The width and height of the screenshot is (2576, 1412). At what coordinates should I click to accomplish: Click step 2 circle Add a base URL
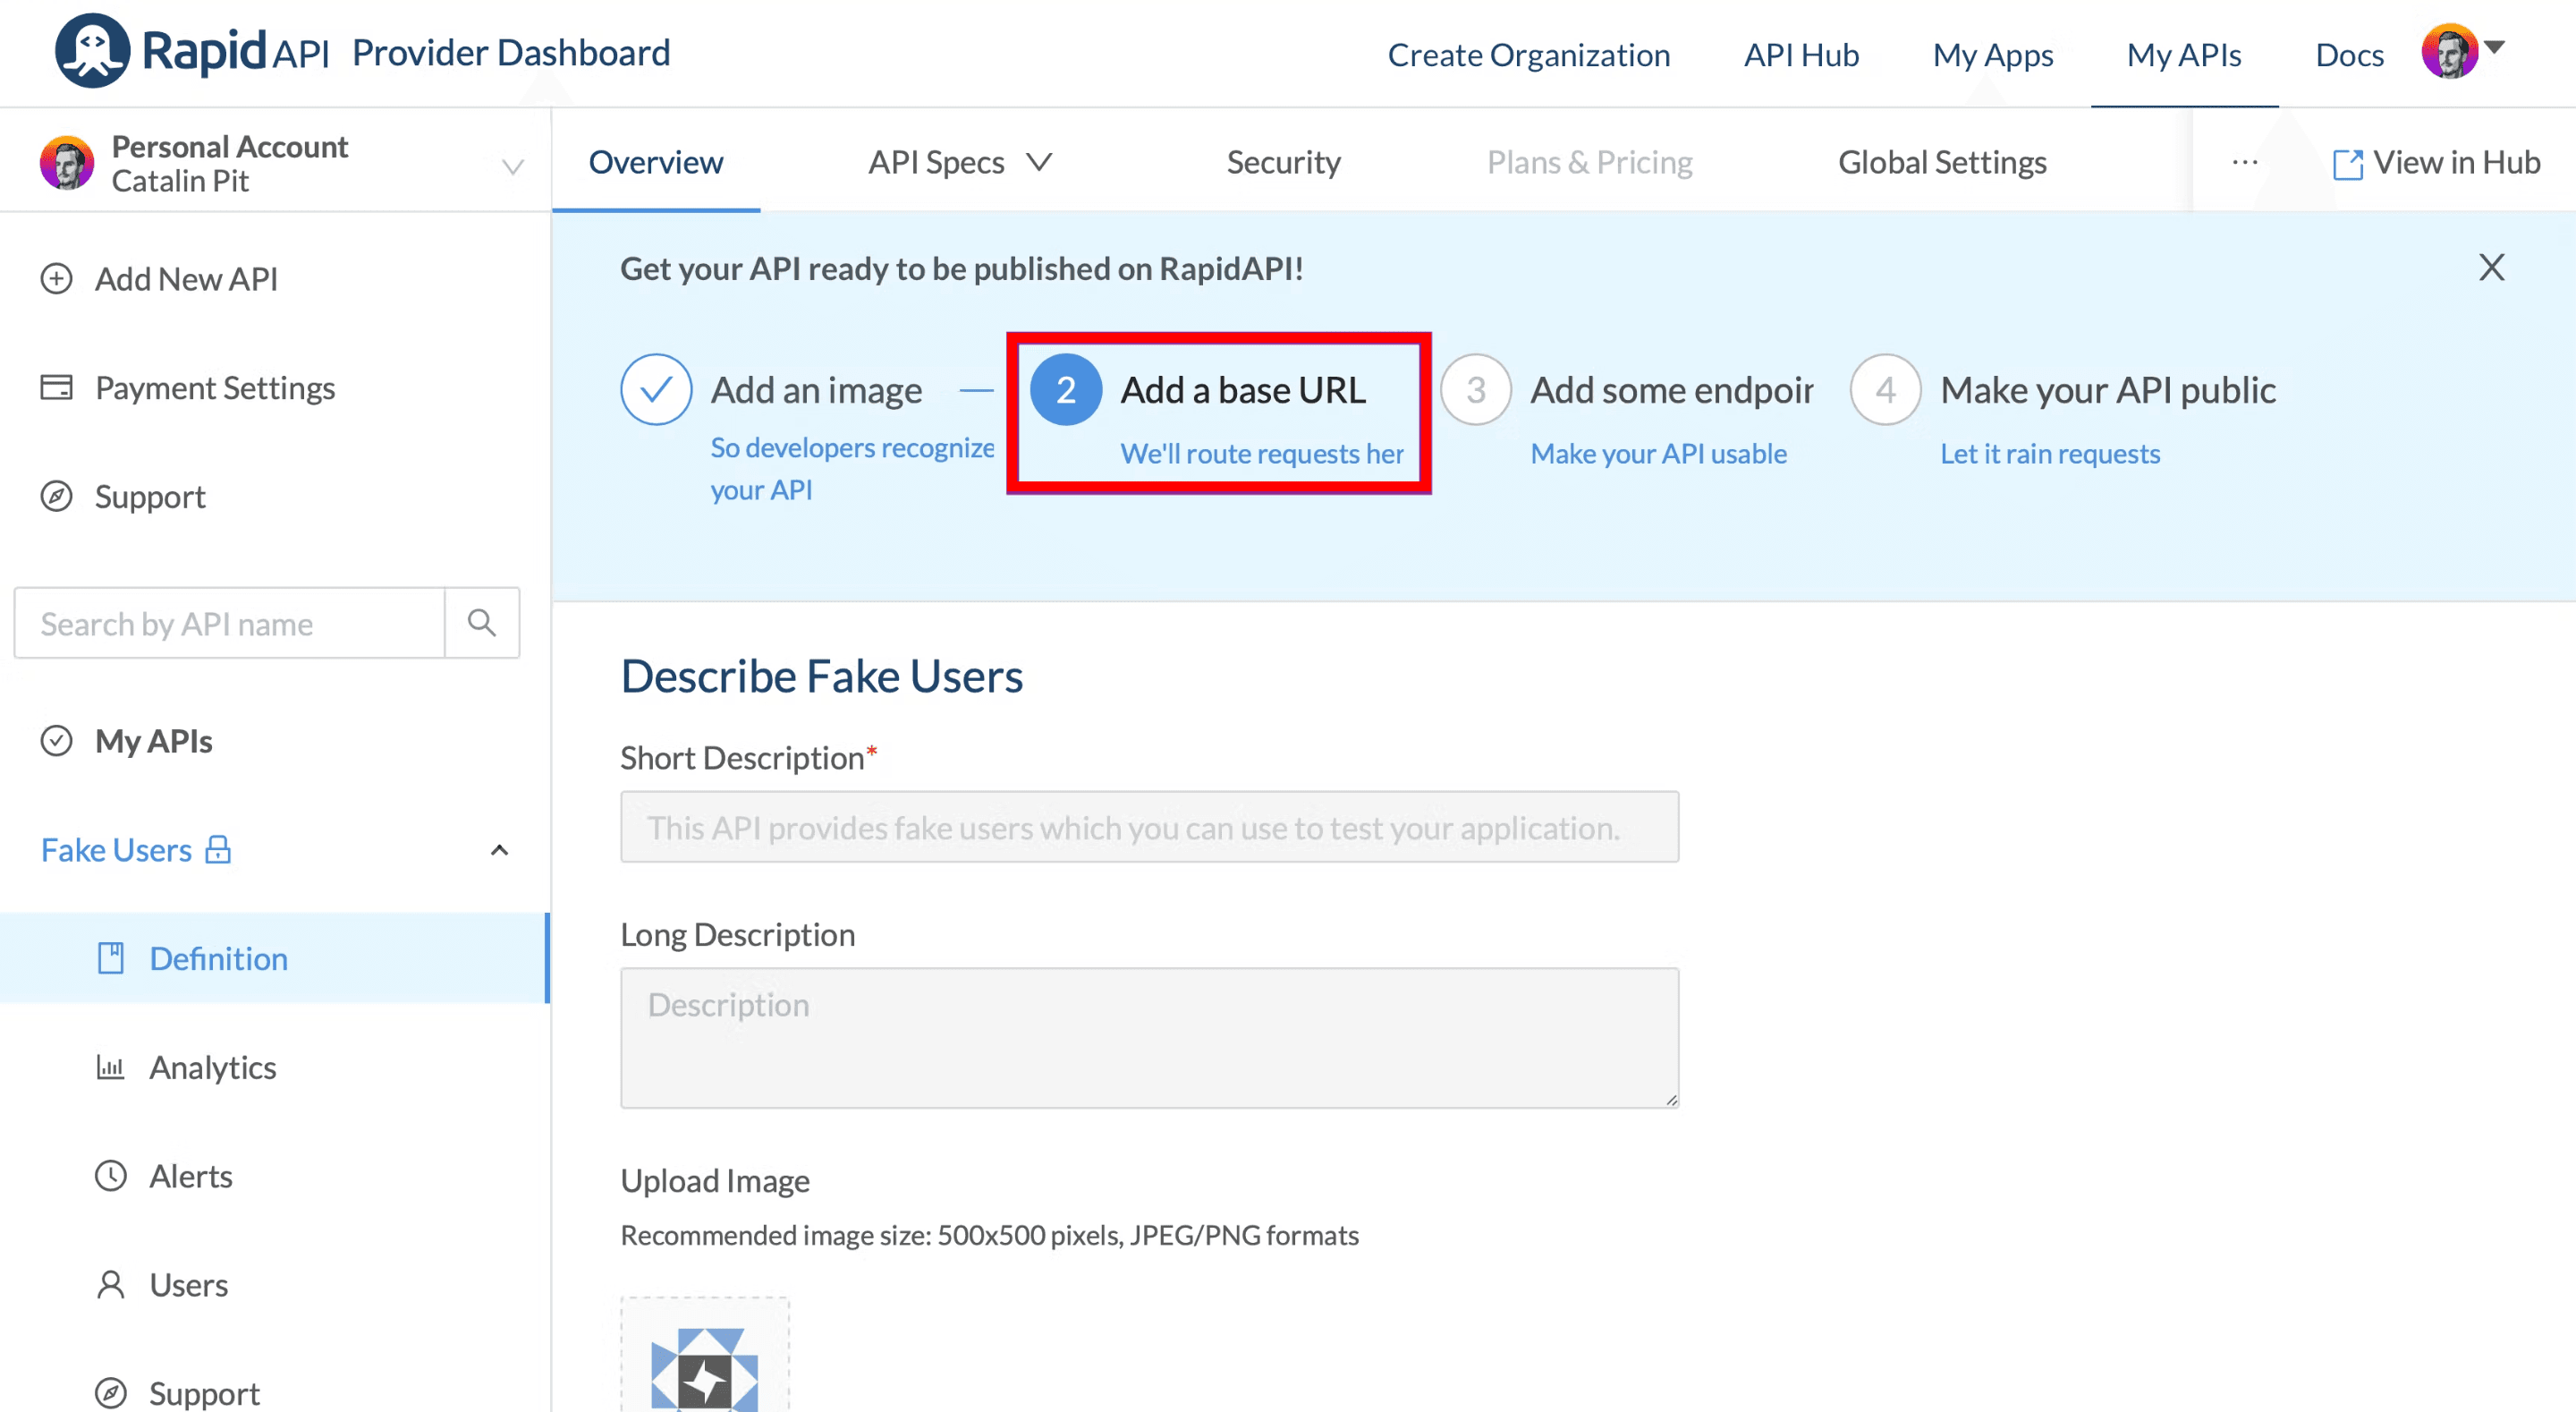(1066, 389)
